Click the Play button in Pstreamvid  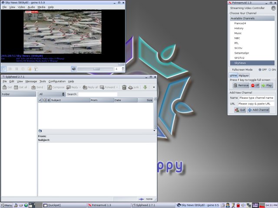(267, 85)
